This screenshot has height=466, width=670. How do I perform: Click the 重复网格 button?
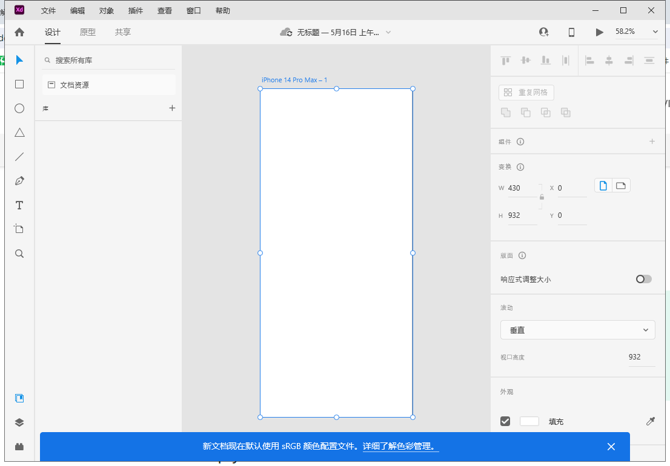tap(526, 92)
